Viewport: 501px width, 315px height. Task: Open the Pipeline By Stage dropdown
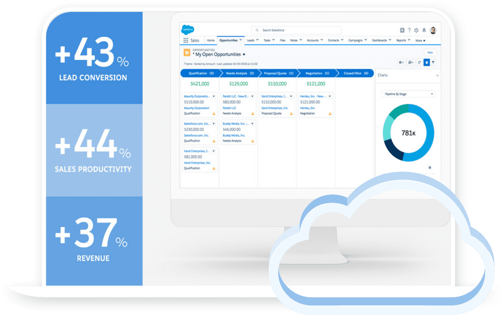coord(408,94)
